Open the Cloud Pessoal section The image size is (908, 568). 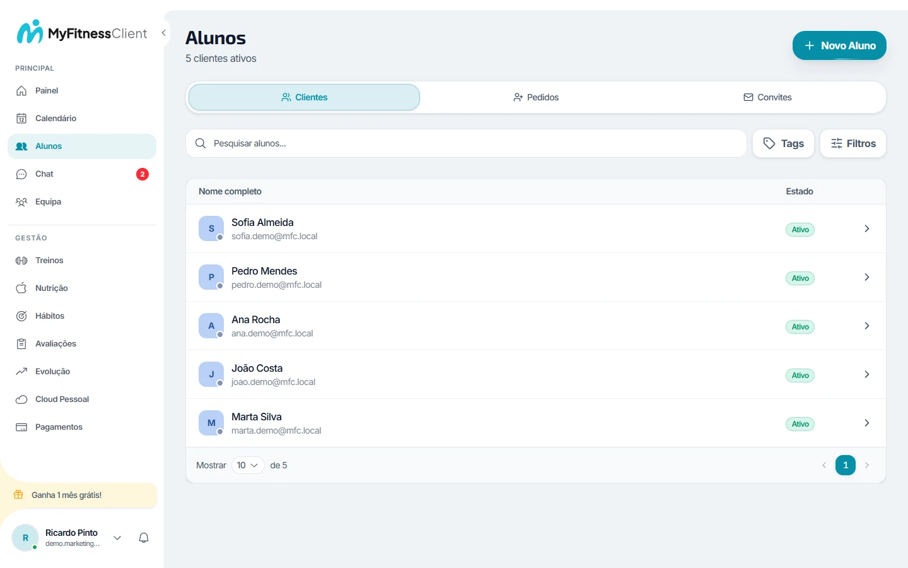[82, 399]
